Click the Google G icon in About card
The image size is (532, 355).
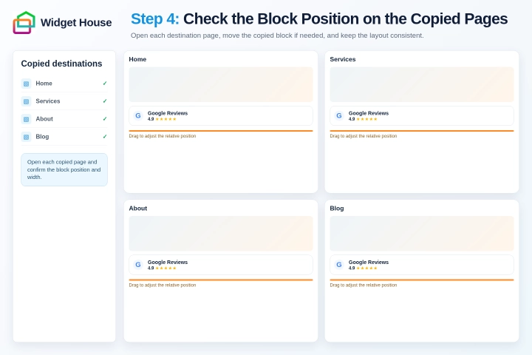point(138,265)
